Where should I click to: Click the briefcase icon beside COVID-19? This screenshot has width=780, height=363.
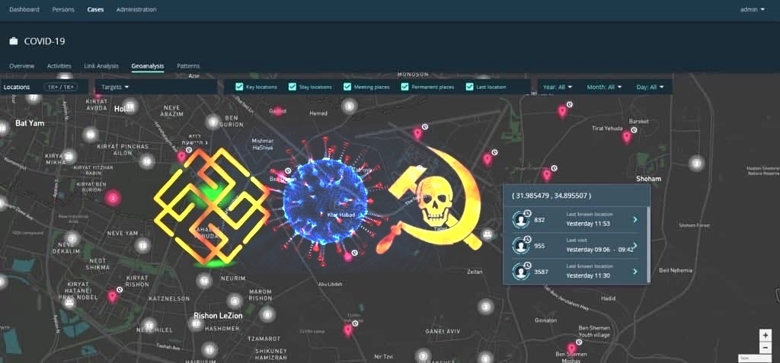click(14, 41)
